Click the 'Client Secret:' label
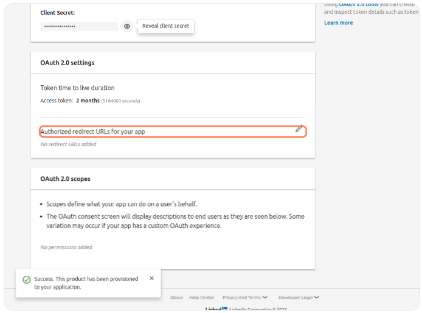This screenshot has width=422, height=313. [58, 13]
